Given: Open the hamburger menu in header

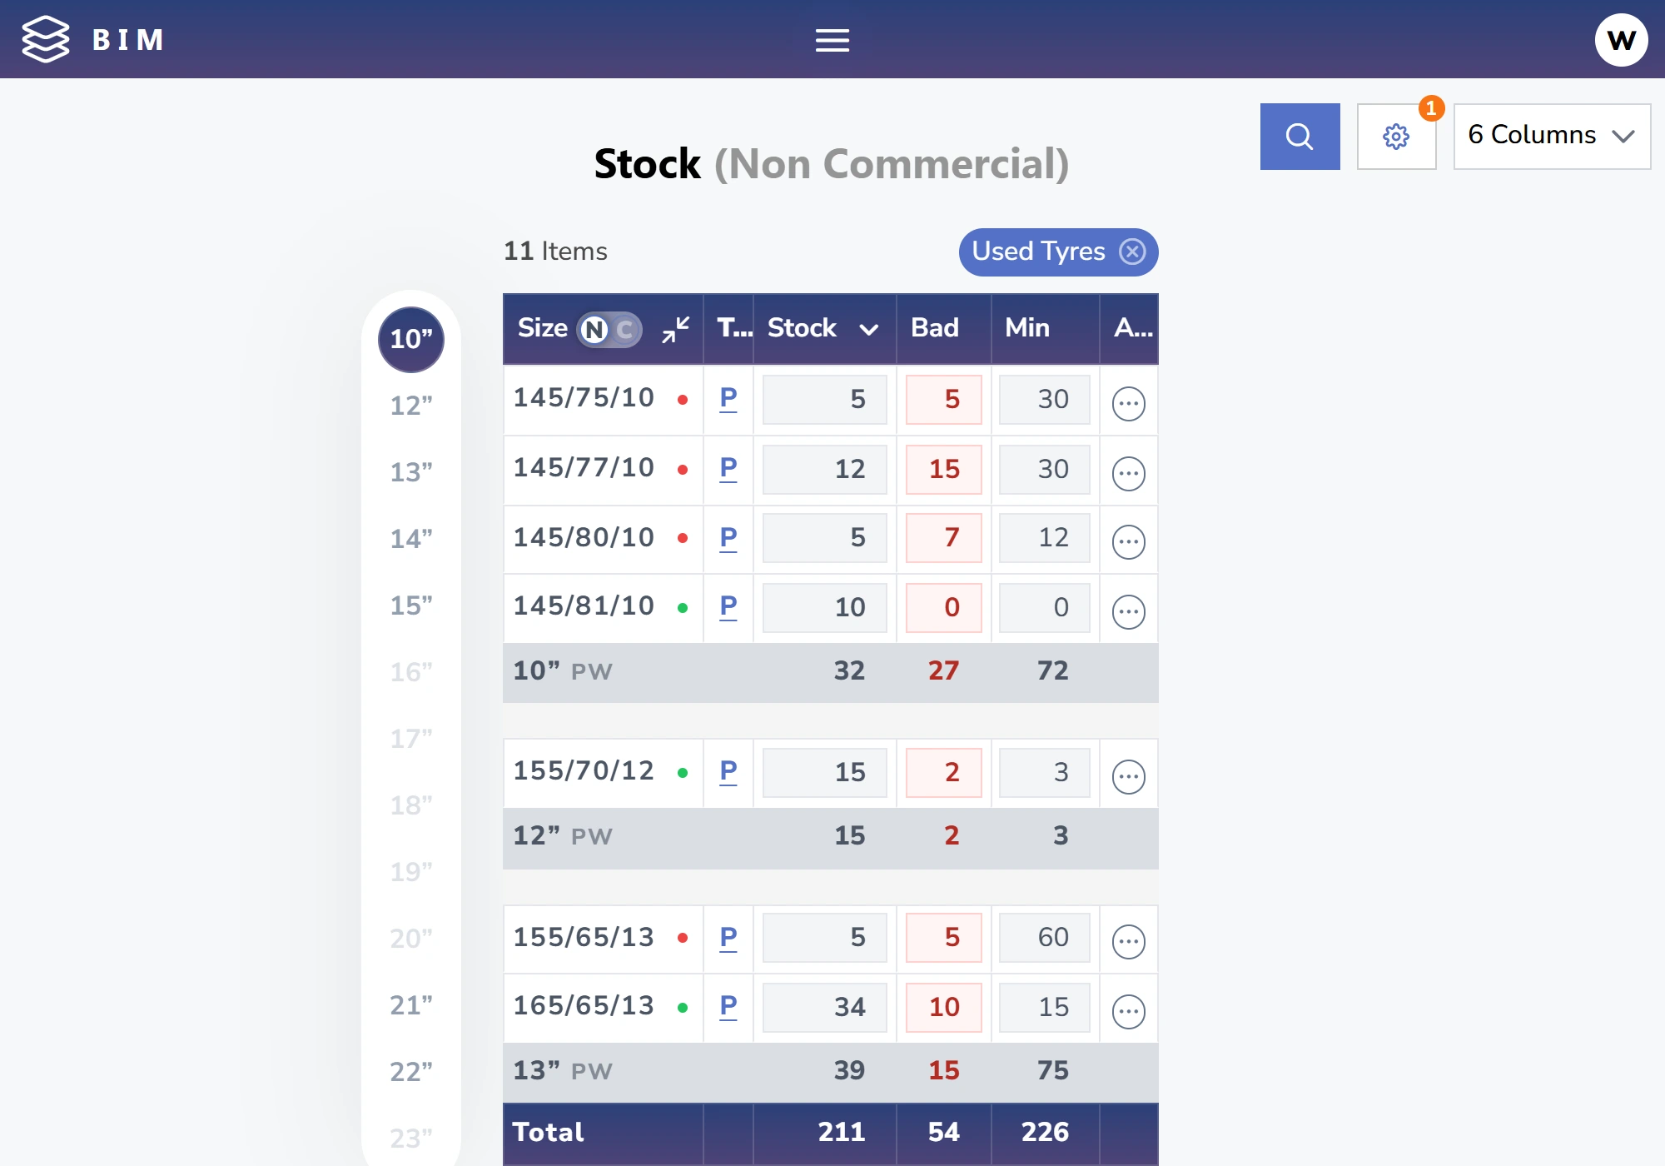Looking at the screenshot, I should [x=832, y=40].
